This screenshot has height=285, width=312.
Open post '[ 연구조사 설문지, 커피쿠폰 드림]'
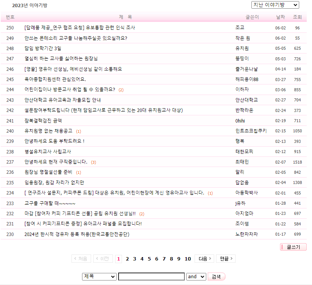click(x=114, y=193)
